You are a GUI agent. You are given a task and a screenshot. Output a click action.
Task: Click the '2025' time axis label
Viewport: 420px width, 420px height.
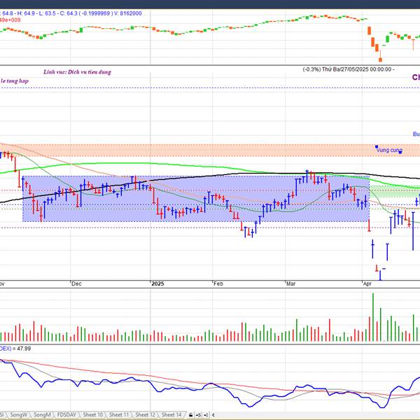tap(157, 283)
